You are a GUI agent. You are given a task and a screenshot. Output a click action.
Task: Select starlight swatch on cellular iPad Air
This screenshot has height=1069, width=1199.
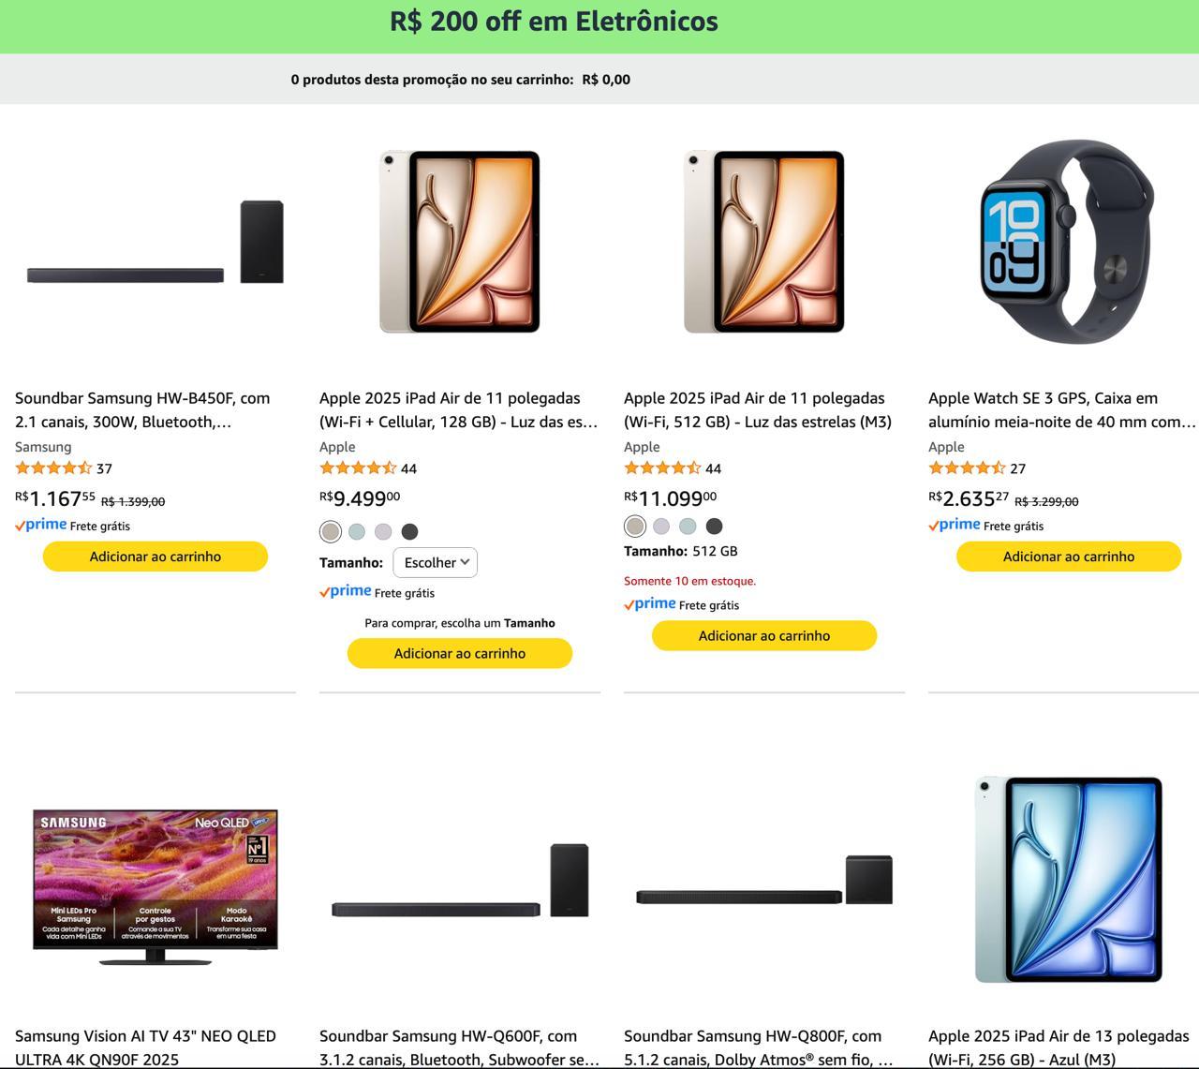point(330,531)
